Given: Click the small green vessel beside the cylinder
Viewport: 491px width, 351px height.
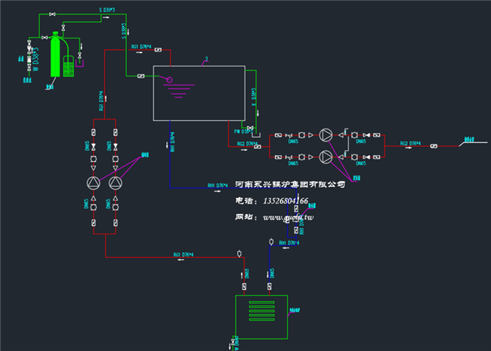Looking at the screenshot, I should point(69,66).
